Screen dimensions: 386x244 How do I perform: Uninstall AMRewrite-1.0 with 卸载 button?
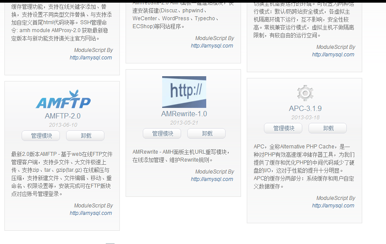207,133
